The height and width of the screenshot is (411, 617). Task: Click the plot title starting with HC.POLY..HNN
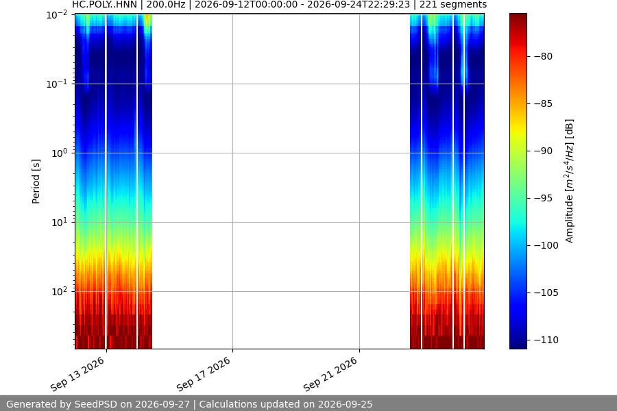point(280,5)
